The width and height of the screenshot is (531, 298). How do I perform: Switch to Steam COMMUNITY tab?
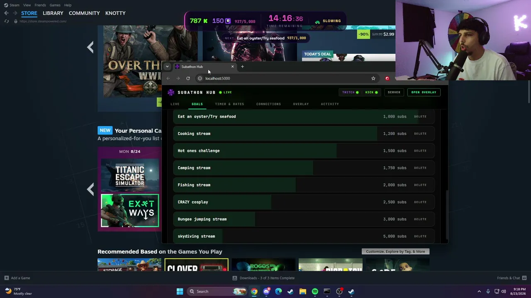[84, 13]
